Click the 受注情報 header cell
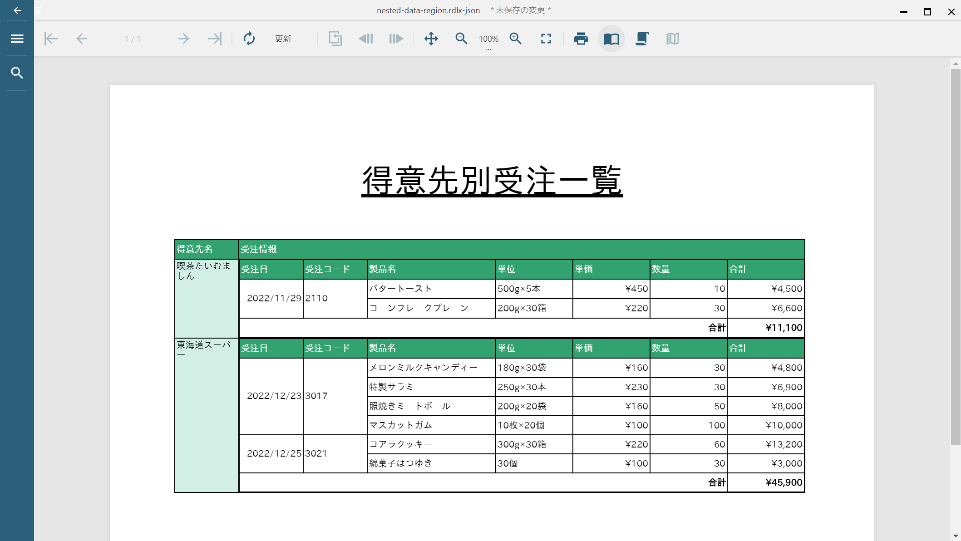 (522, 249)
